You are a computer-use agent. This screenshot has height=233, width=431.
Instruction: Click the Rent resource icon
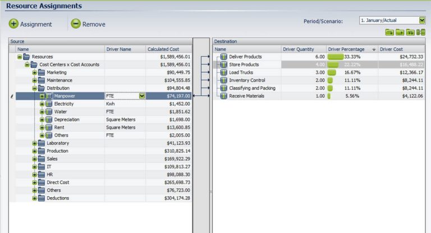[49, 127]
